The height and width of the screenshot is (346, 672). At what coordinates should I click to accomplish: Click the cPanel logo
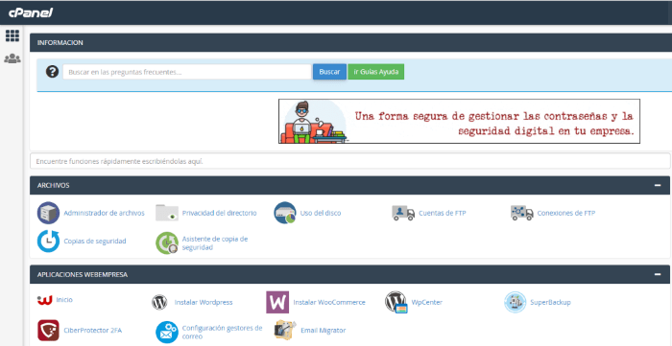pyautogui.click(x=31, y=12)
